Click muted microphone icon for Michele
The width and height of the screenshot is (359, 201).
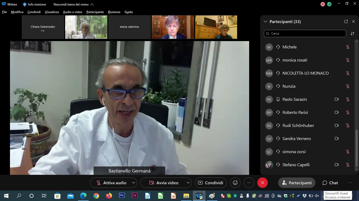(x=348, y=47)
